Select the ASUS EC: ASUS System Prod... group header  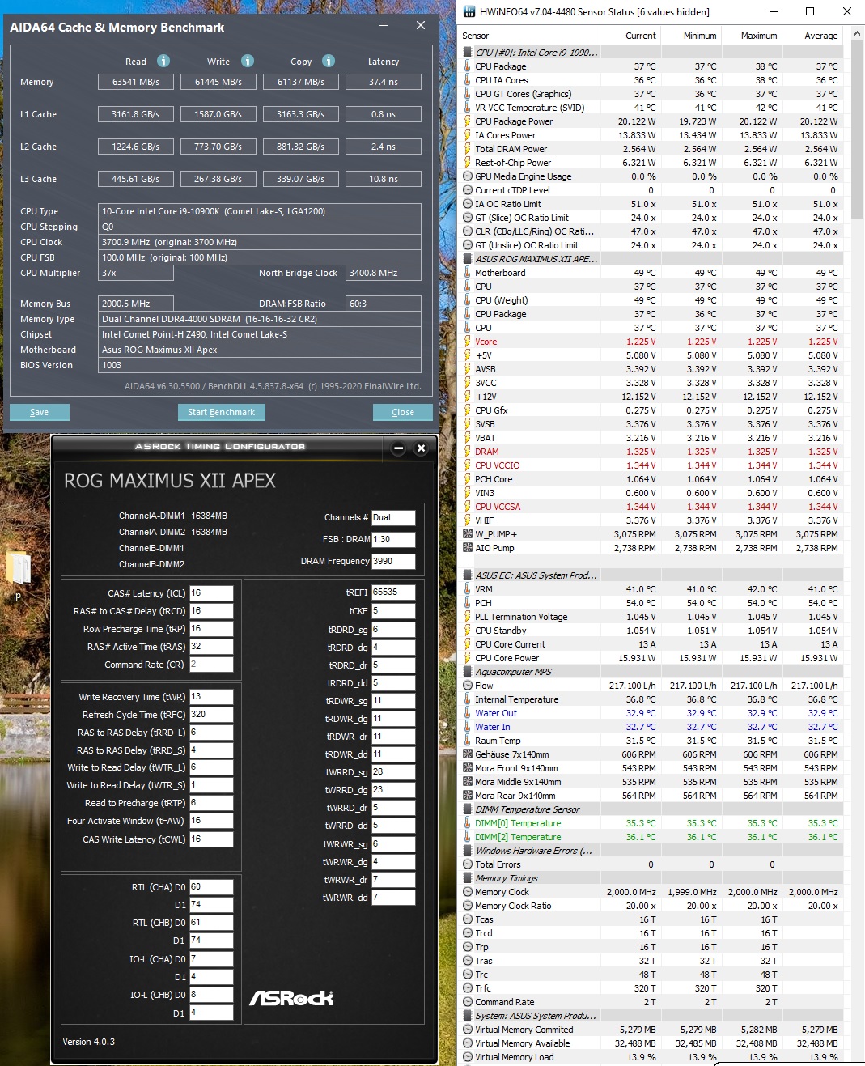[654, 575]
